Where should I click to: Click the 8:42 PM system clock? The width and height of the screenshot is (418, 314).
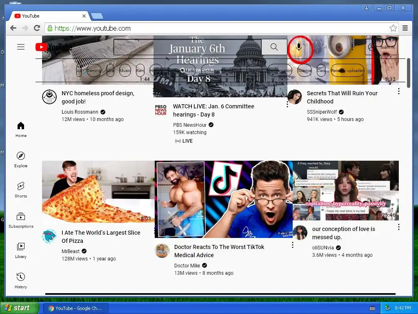pos(403,308)
